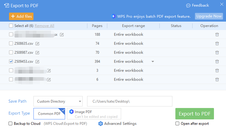Check the 2508987.csv file checkbox
226x135 pixels.
[x=11, y=52]
